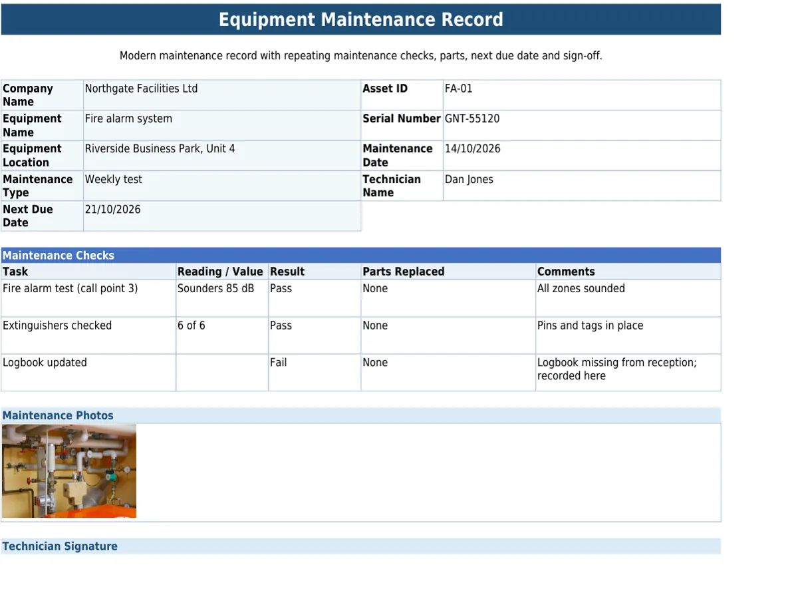Image resolution: width=798 pixels, height=599 pixels.
Task: Select Parts Replaced 'None' in Logbook updated row
Action: (x=448, y=373)
